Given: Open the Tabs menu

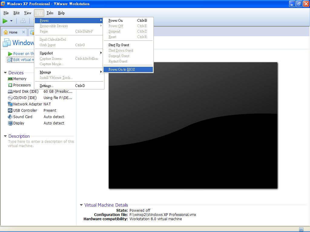Looking at the screenshot, I should [50, 13].
